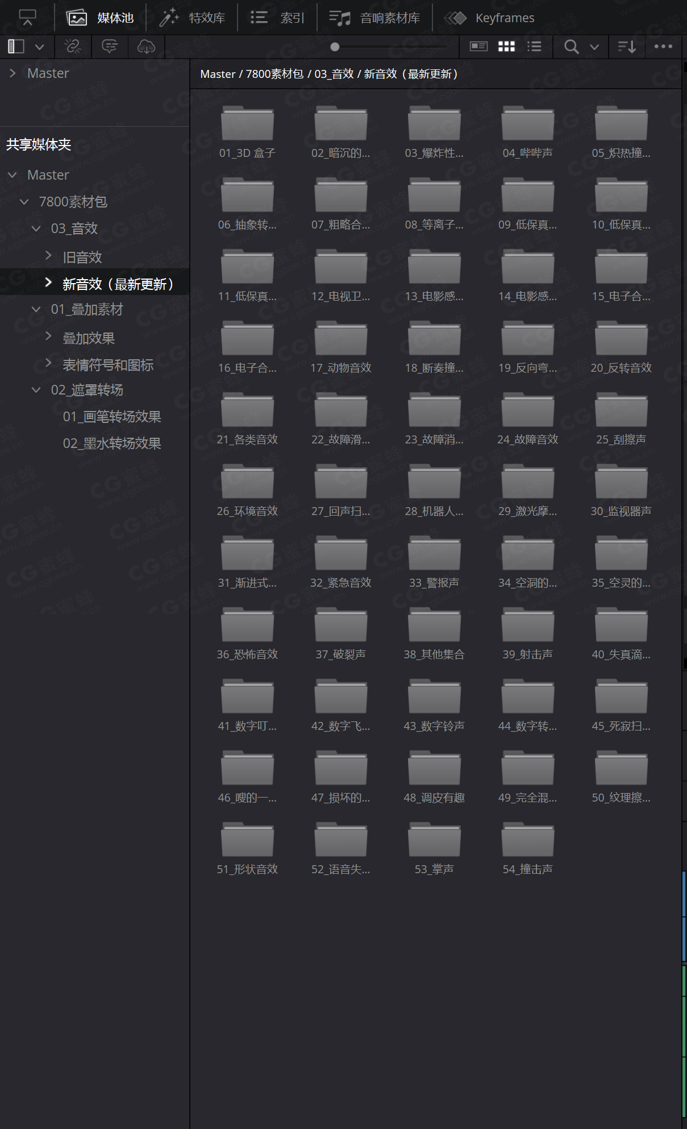Select the 32_紧急音效 folder

341,562
